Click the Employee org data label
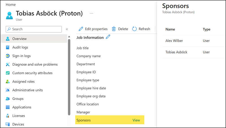Viewport: 226px width, 128px height. point(91,96)
